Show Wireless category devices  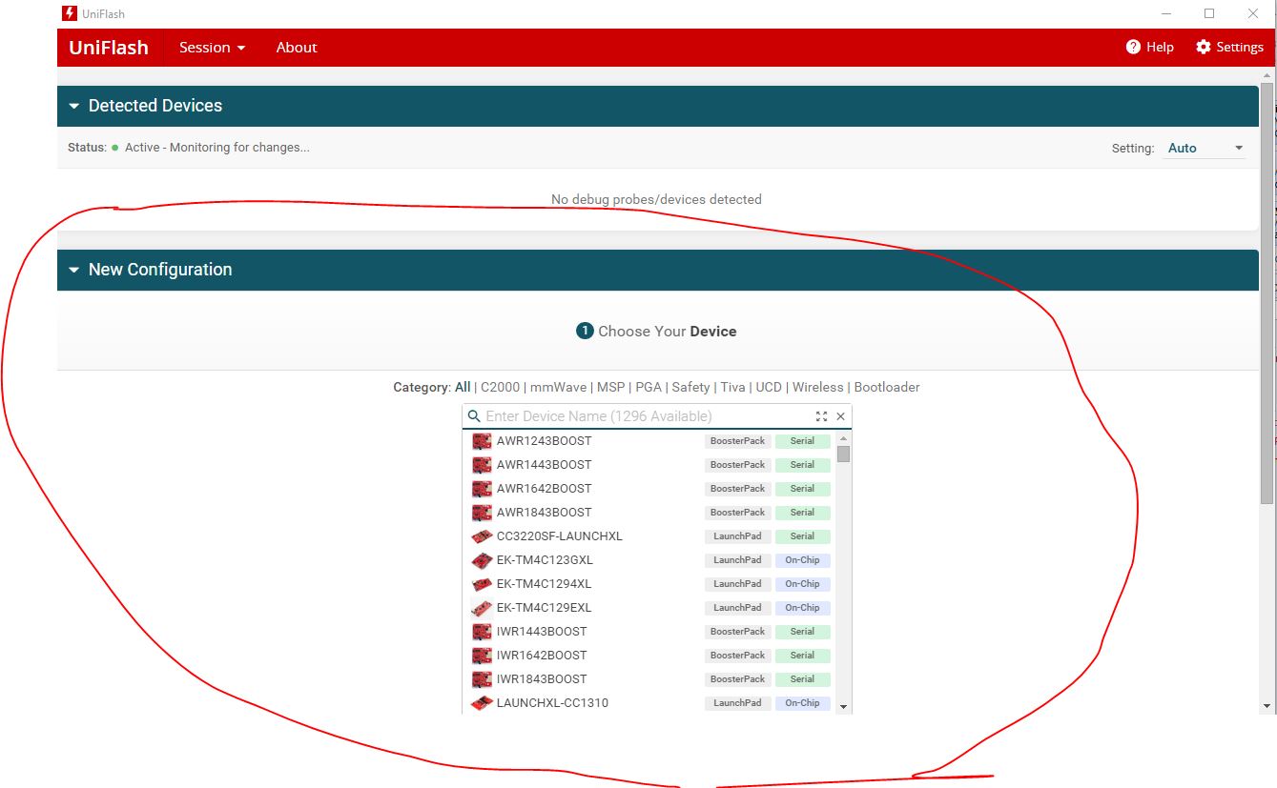click(x=818, y=387)
